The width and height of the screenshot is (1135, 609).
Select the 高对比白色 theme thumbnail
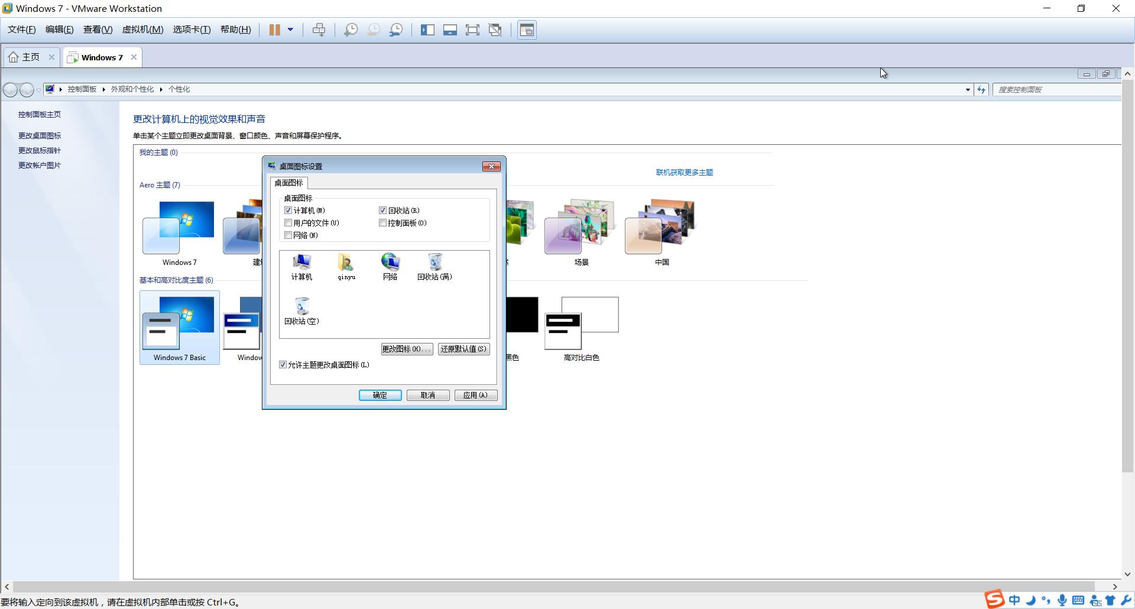[582, 329]
